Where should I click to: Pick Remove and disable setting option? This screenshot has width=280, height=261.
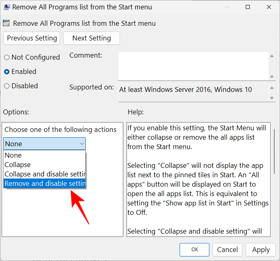click(44, 184)
